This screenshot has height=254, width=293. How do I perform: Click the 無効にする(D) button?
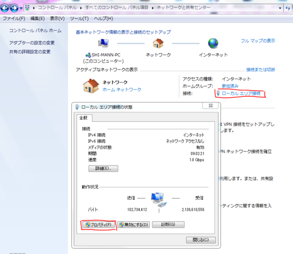click(x=134, y=225)
